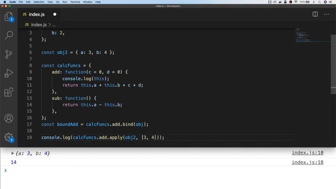Click the word boundAdd on line 17

pos(67,124)
